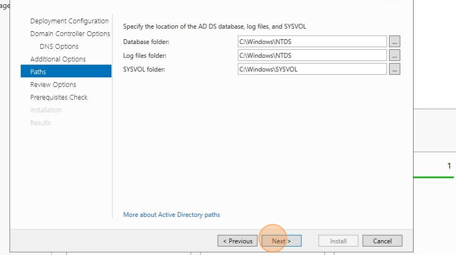Click inside the Database folder path field

[312, 41]
